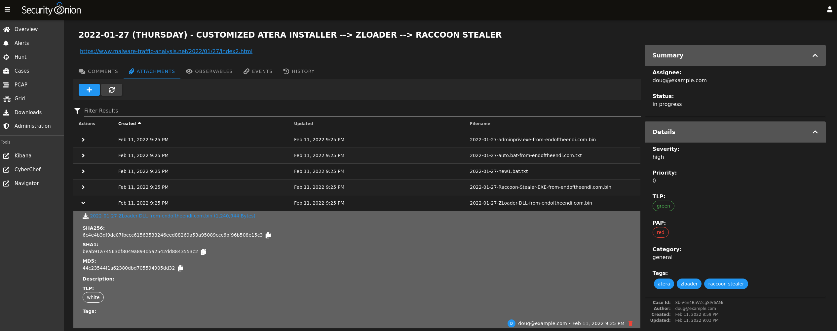The width and height of the screenshot is (837, 331).
Task: Click the filter funnel icon
Action: 77,111
